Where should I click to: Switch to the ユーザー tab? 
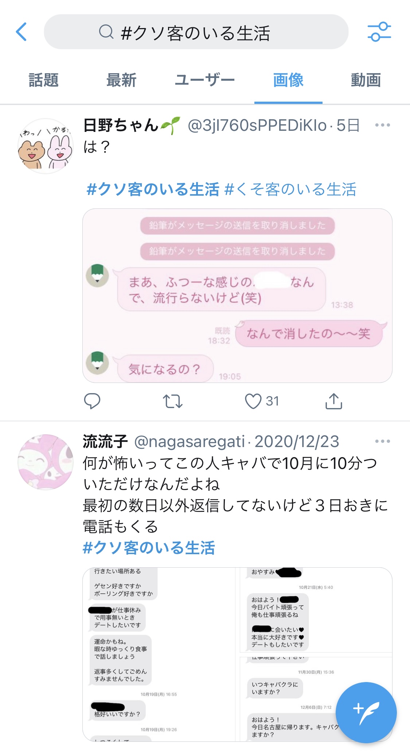205,80
